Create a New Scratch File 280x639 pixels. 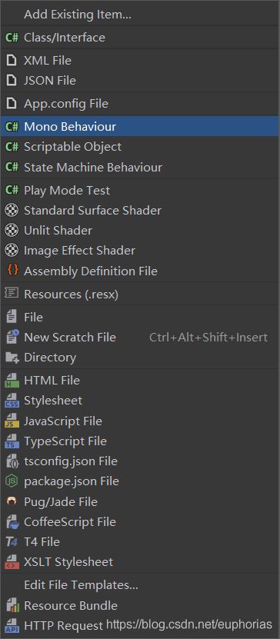point(140,338)
